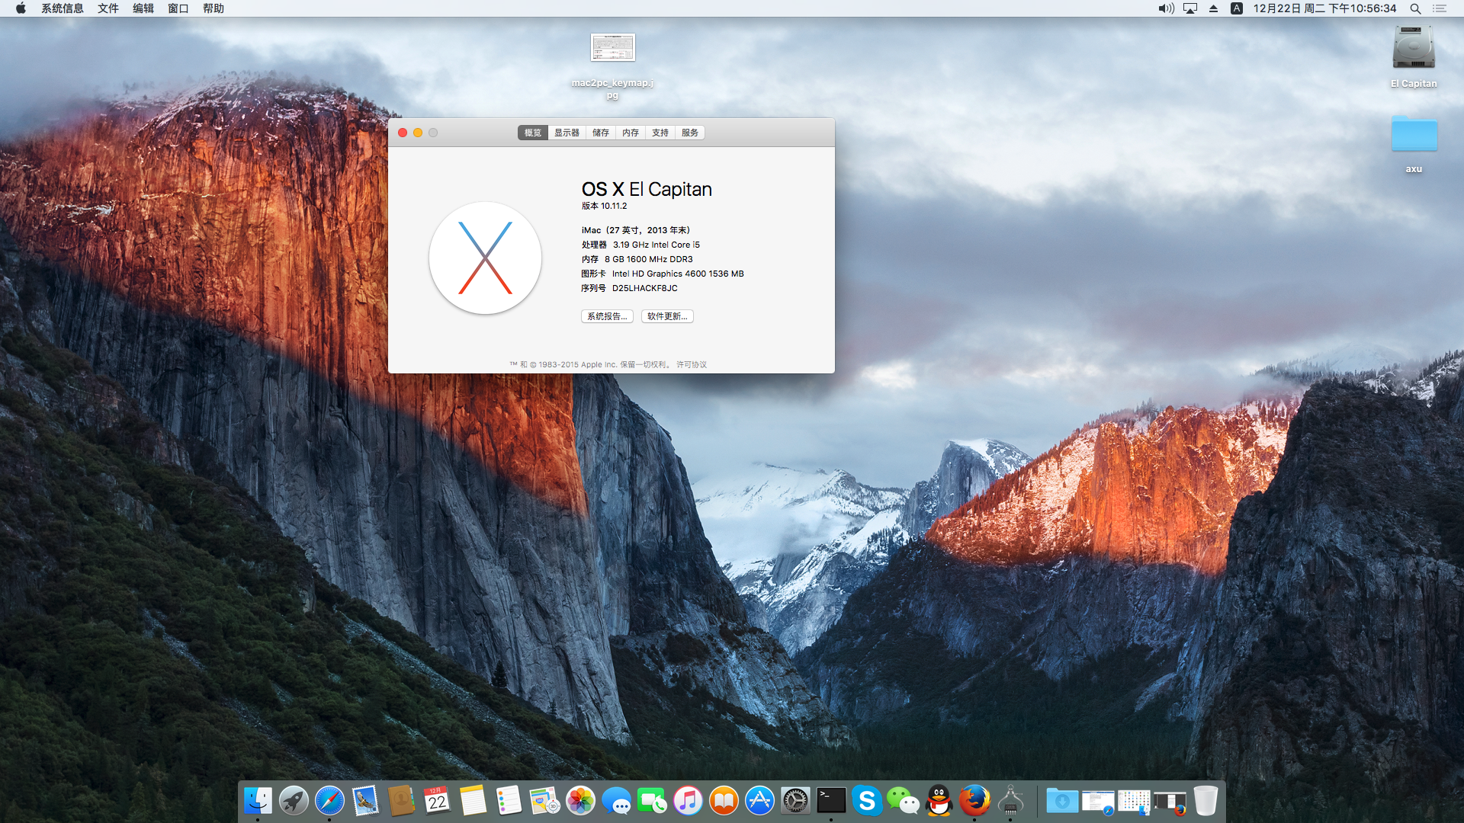Click the version text 版本 10.11.2
Image resolution: width=1464 pixels, height=823 pixels.
(604, 206)
